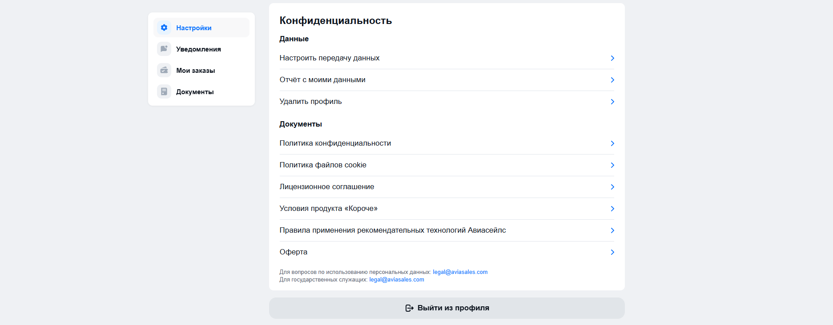Image resolution: width=833 pixels, height=325 pixels.
Task: Click chevron on the Оферта row
Action: pos(612,252)
